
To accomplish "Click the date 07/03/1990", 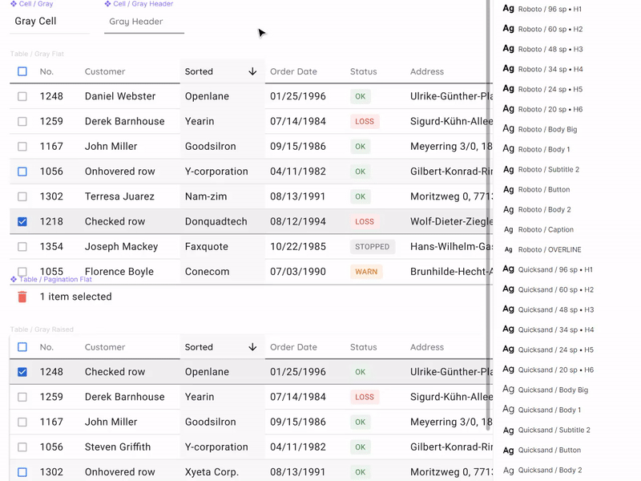I will pos(298,272).
